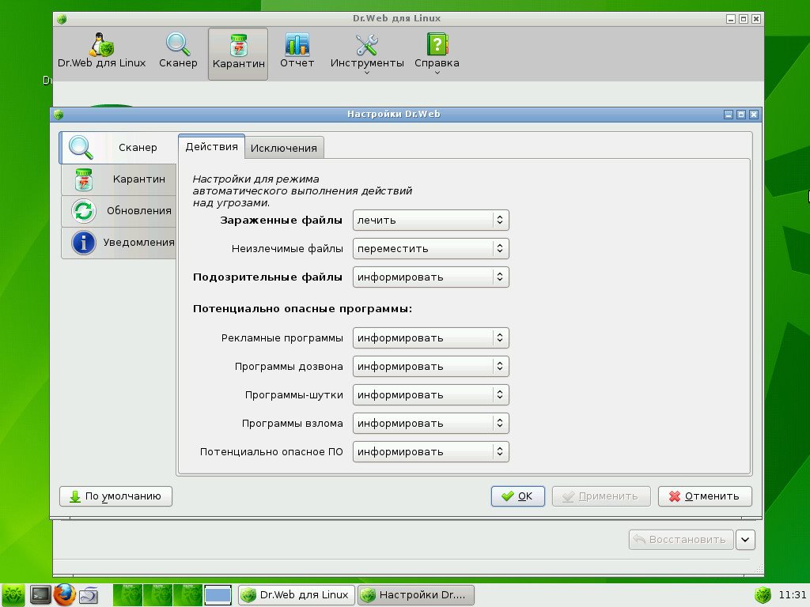Minimize the Настройки Dr.Web dialog
The height and width of the screenshot is (607, 810).
pyautogui.click(x=729, y=115)
